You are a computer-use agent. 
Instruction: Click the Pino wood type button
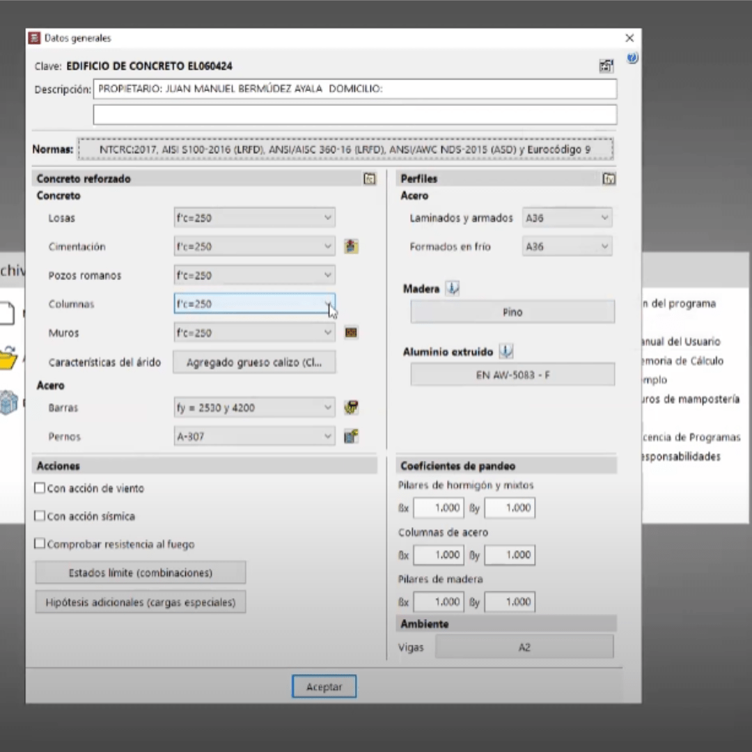pyautogui.click(x=512, y=313)
